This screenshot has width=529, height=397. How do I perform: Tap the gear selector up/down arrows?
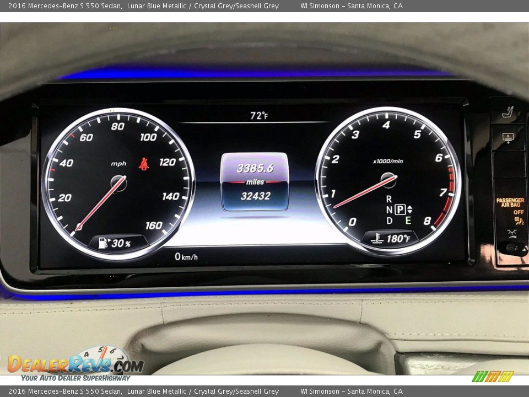[x=409, y=210]
